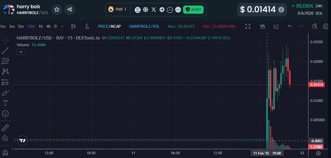Open the purple-ringed round icon link
331x158 pixels.
170,10
